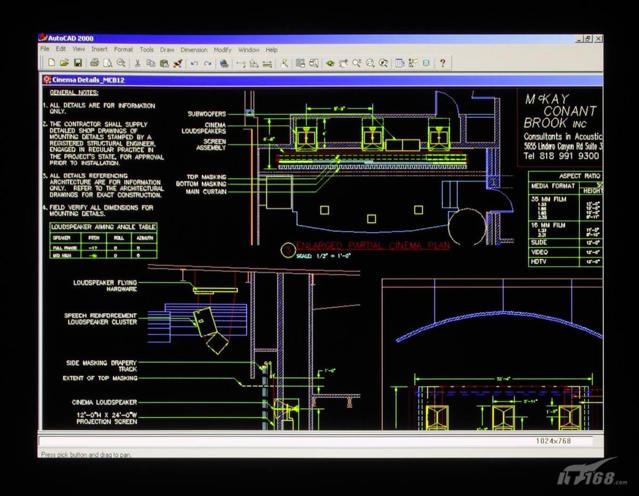Click the New drawing icon

tap(52, 63)
